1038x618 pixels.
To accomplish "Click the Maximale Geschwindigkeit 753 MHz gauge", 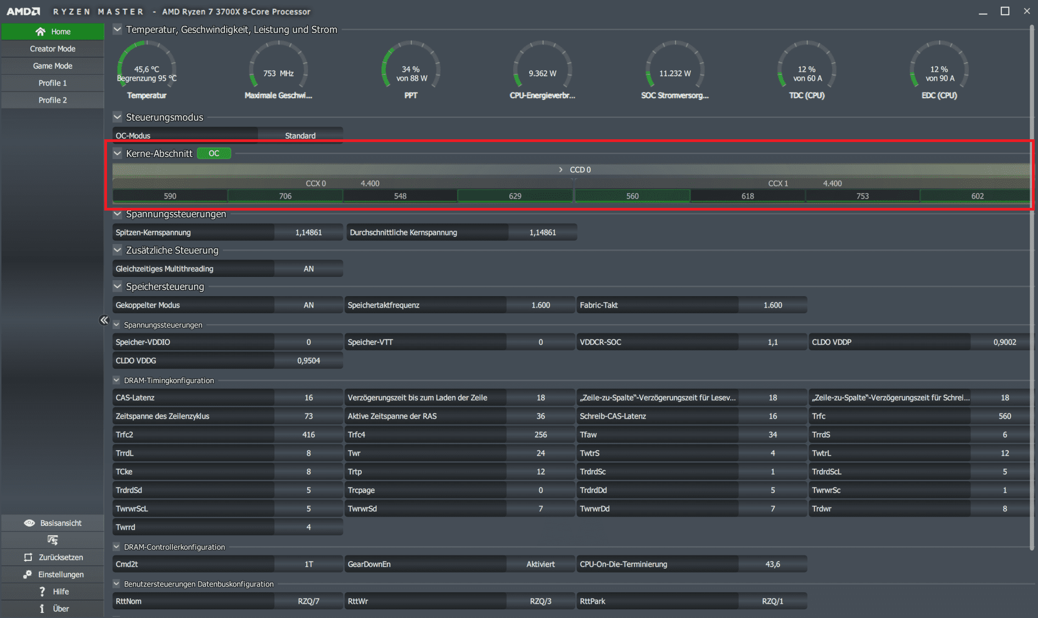I will (x=278, y=69).
